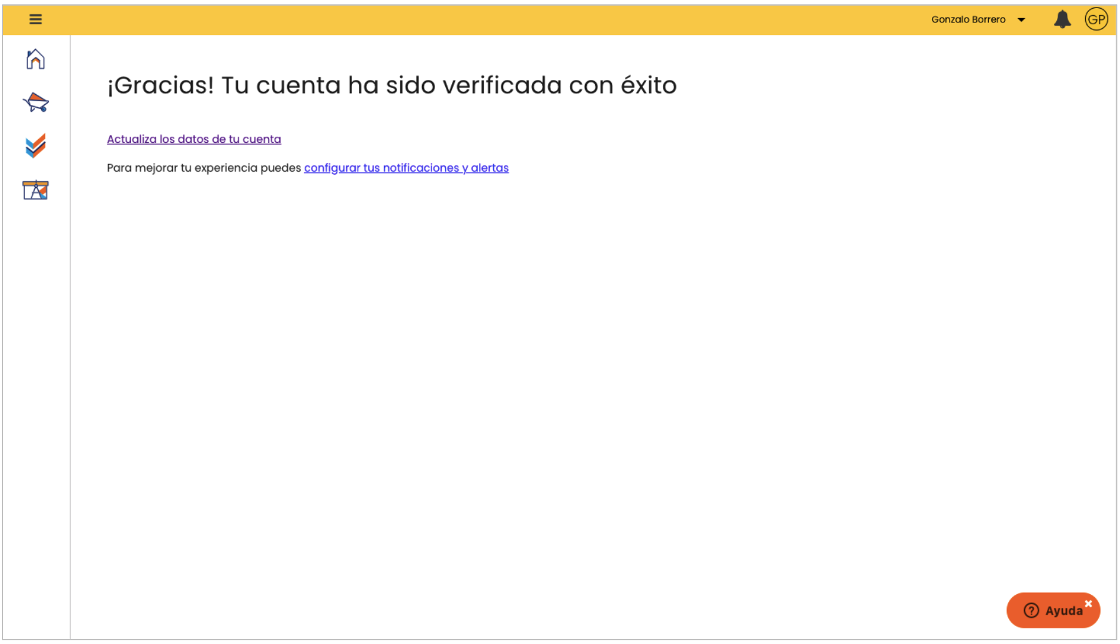Open the hamburger menu
Image resolution: width=1120 pixels, height=644 pixels.
[36, 19]
